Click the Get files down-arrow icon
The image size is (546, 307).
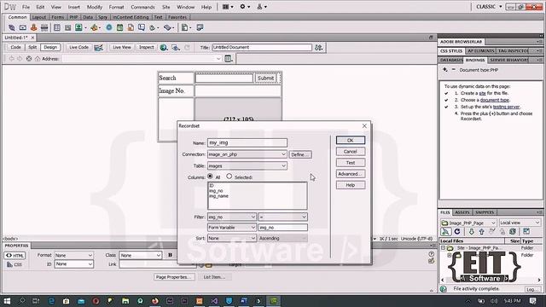point(471,231)
